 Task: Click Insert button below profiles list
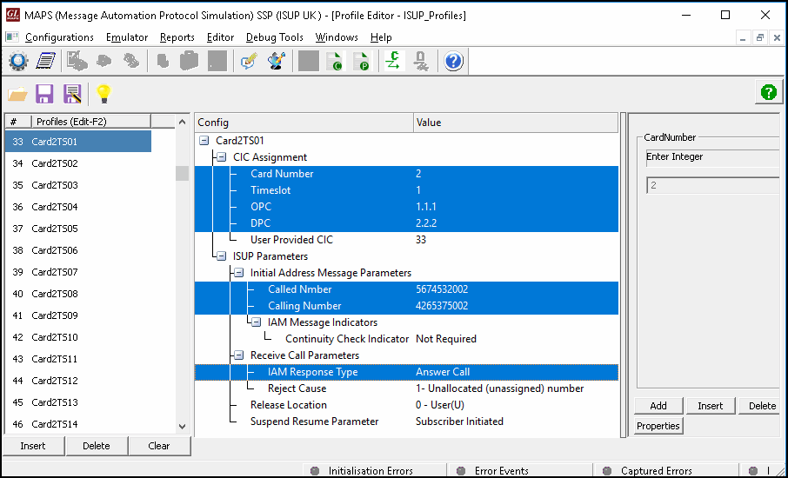pos(33,446)
